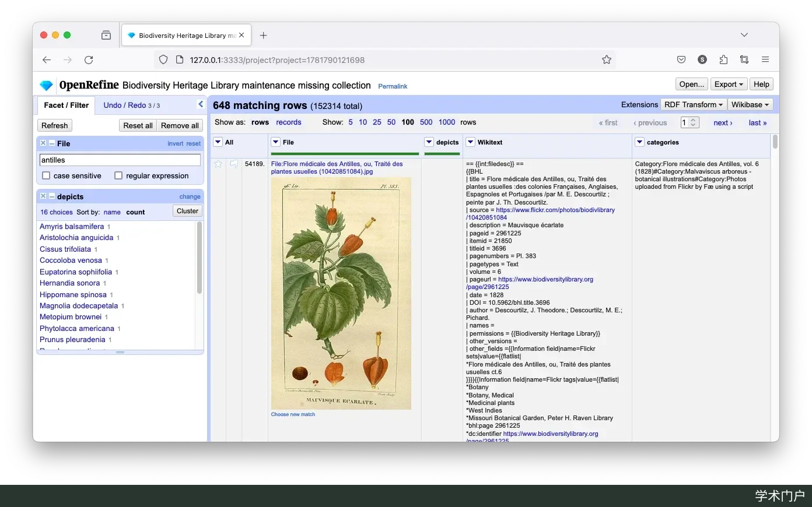
Task: Click the File facet text filter field
Action: pyautogui.click(x=120, y=160)
